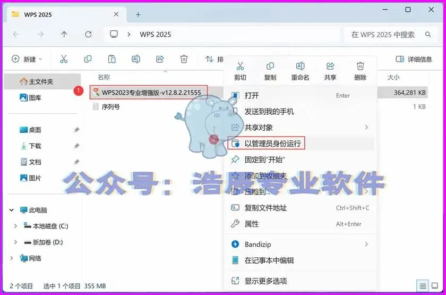
Task: Choose 发送到我的手机 menu item
Action: (301, 111)
